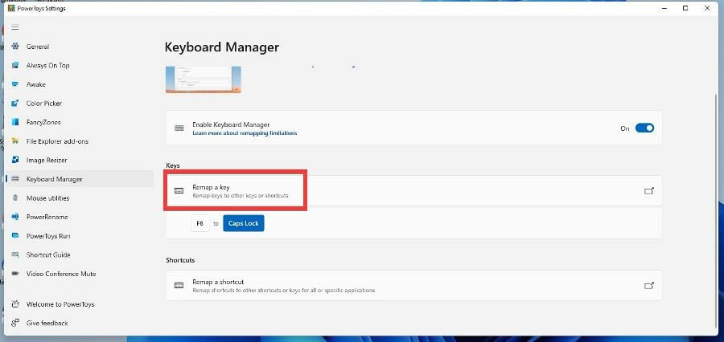Click the keyboard icon beside Remap a shortcut
Image resolution: width=724 pixels, height=342 pixels.
[x=179, y=286]
